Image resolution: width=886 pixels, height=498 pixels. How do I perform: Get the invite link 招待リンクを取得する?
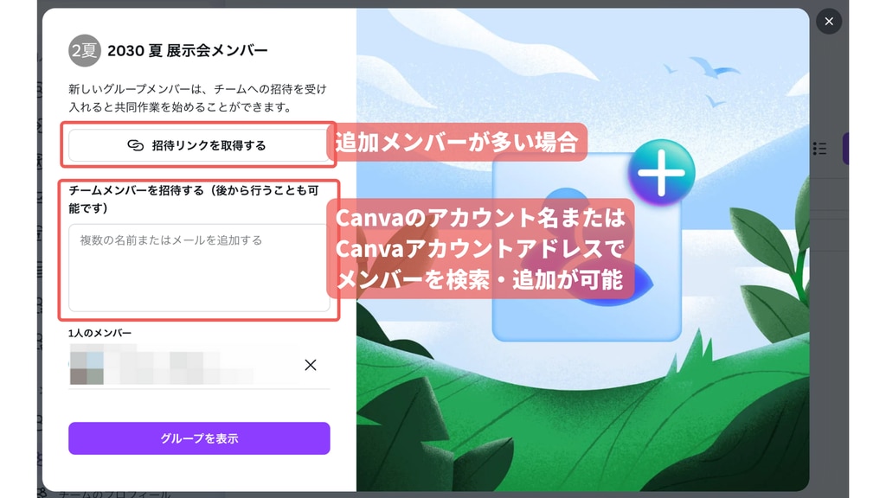(x=199, y=145)
